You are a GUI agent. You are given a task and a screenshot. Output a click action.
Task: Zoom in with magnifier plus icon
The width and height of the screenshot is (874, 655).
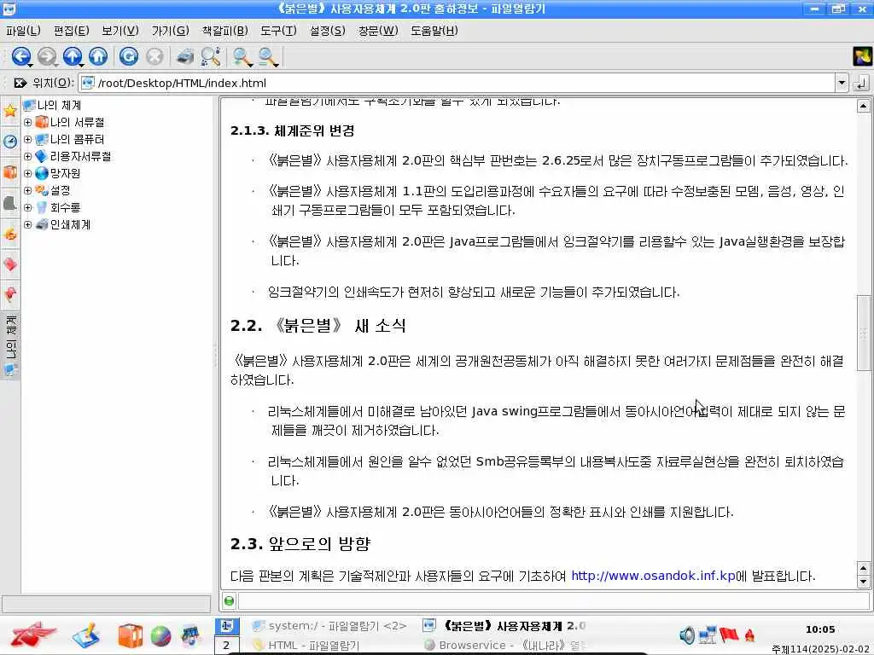(x=242, y=56)
